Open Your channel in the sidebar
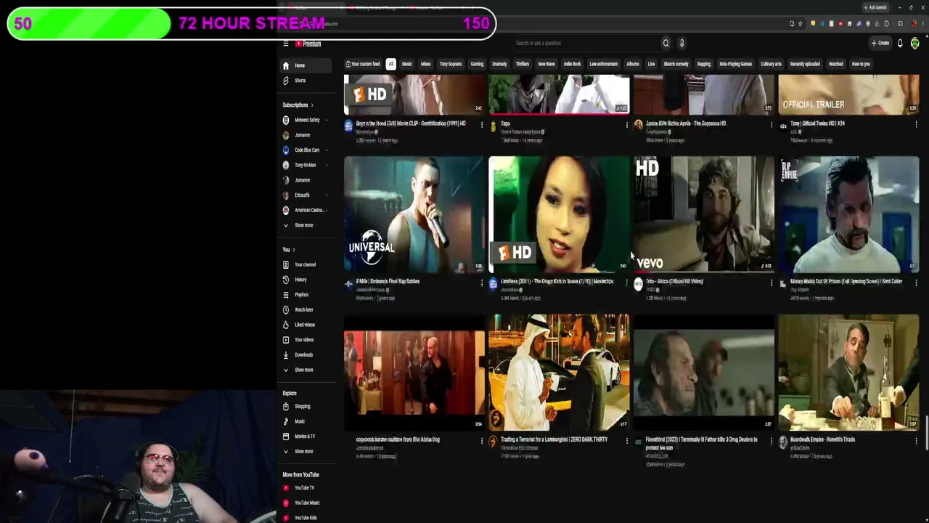 pos(305,264)
